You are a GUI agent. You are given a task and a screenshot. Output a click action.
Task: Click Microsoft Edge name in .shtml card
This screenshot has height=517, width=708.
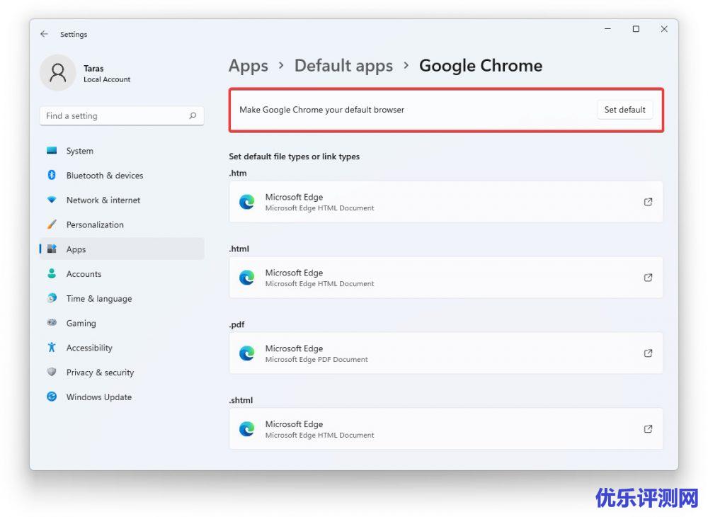click(x=294, y=424)
